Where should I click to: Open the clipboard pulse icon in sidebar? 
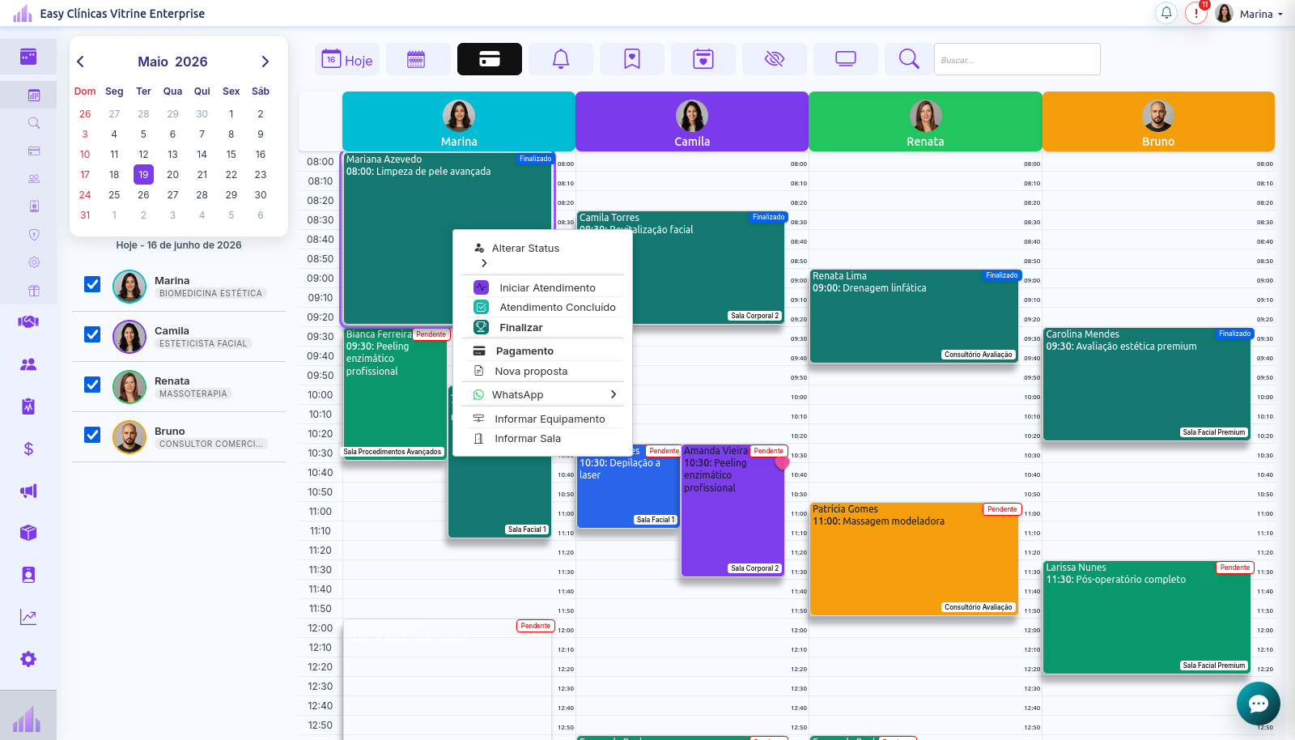[x=28, y=406]
